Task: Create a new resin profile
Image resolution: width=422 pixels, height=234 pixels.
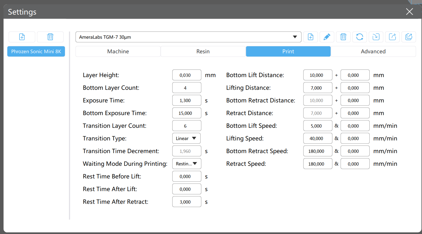Action: point(311,37)
